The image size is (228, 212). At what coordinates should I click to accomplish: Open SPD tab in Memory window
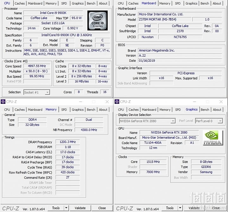pyautogui.click(x=64, y=109)
